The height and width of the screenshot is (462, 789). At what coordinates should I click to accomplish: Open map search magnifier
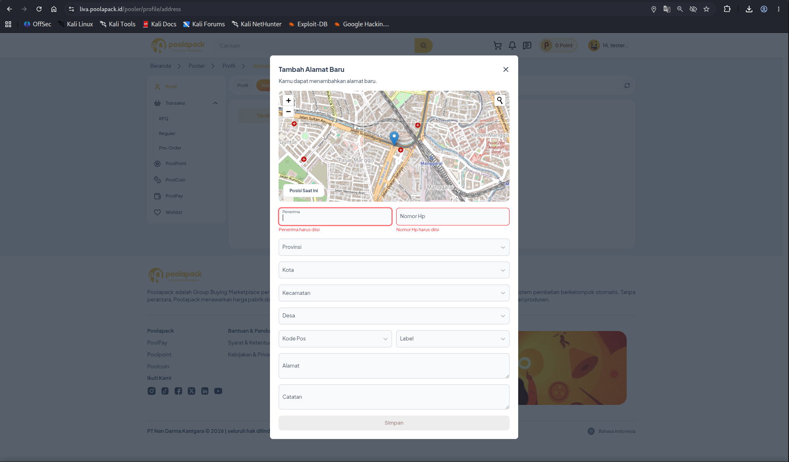click(500, 100)
